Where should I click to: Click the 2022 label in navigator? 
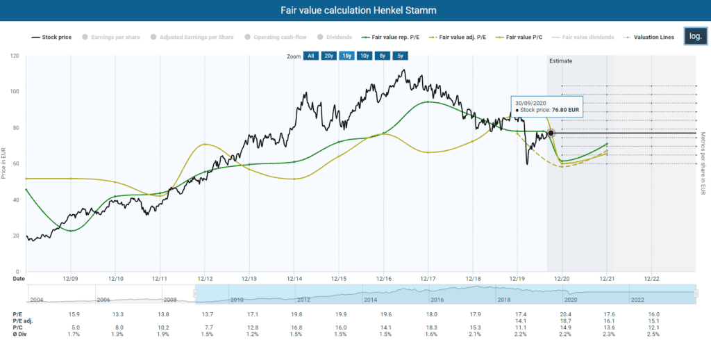(x=638, y=300)
